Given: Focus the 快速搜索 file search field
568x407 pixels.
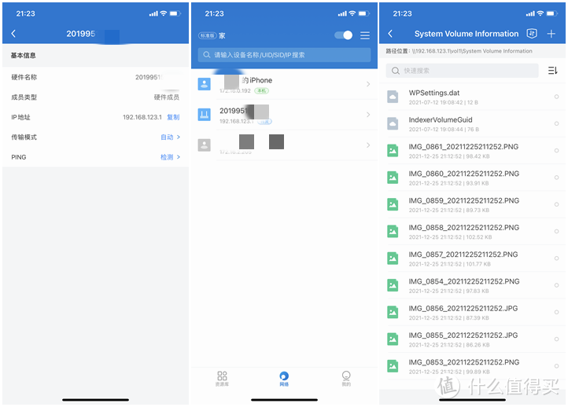Looking at the screenshot, I should [462, 71].
